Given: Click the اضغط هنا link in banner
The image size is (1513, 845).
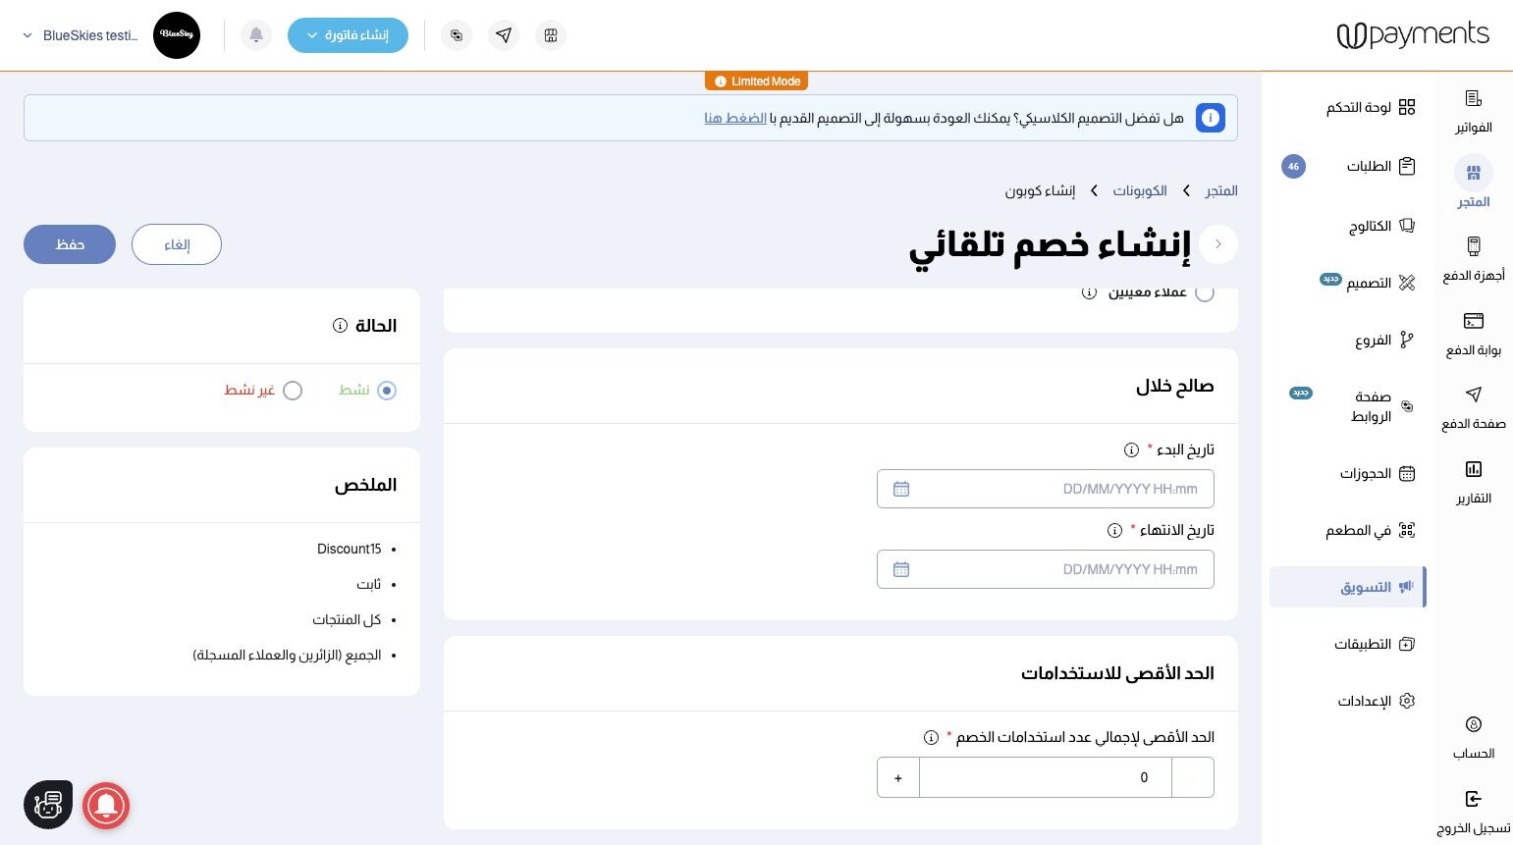Looking at the screenshot, I should pos(735,118).
